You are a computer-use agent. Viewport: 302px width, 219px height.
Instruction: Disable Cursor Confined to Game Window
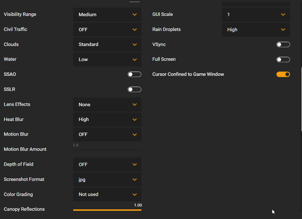point(283,74)
